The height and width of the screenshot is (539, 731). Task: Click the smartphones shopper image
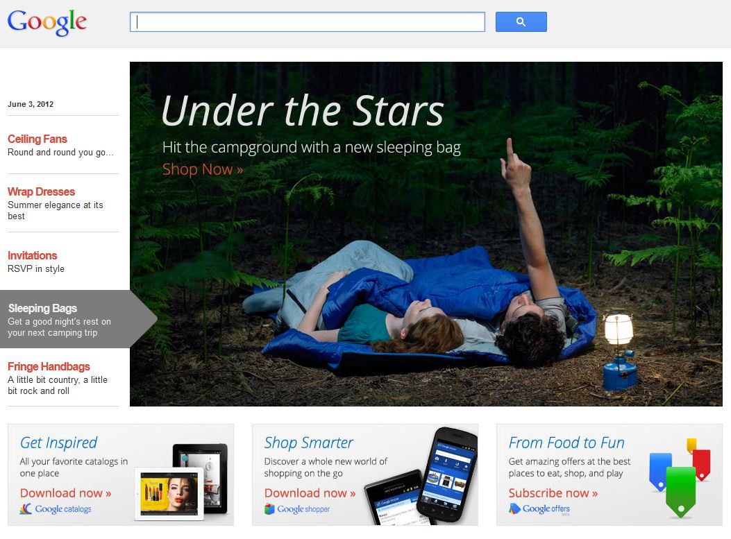(421, 477)
